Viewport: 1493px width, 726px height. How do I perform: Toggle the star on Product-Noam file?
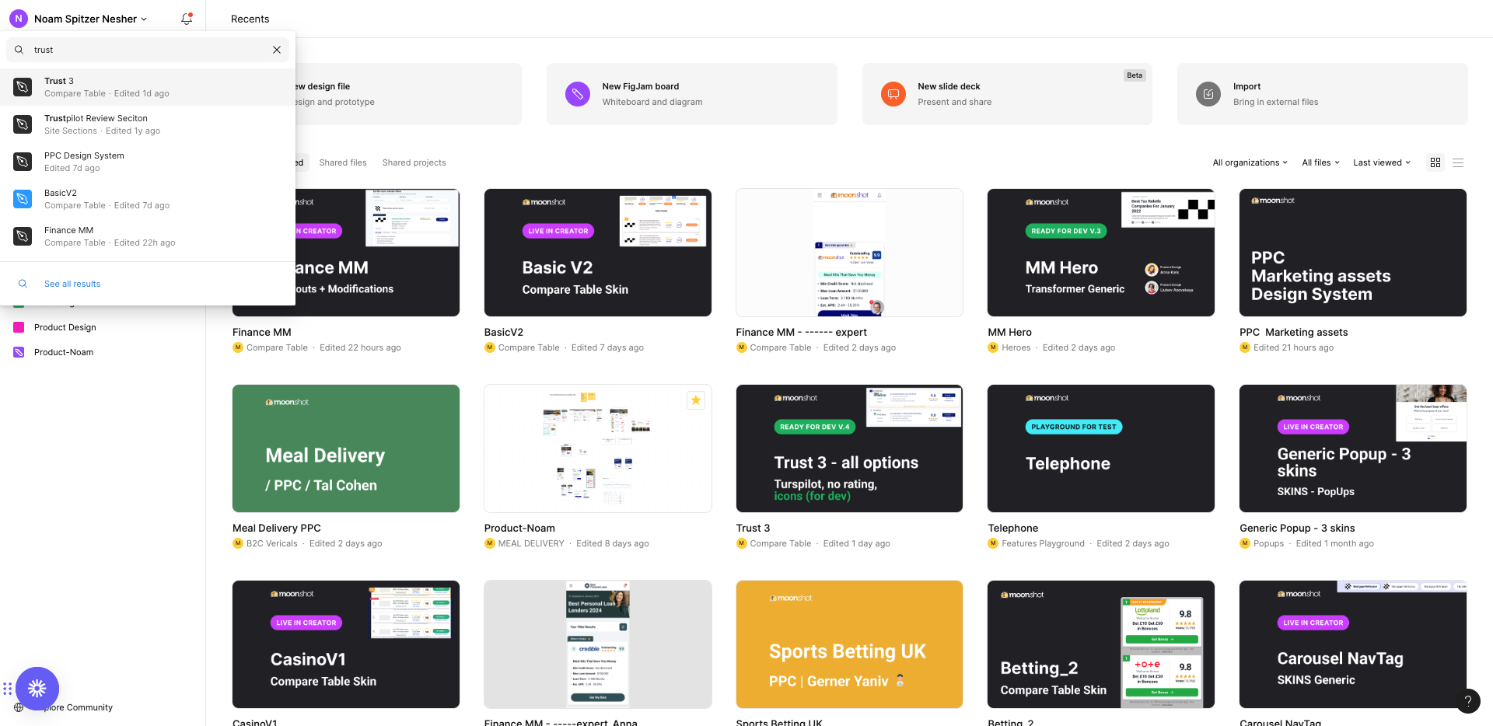coord(696,400)
